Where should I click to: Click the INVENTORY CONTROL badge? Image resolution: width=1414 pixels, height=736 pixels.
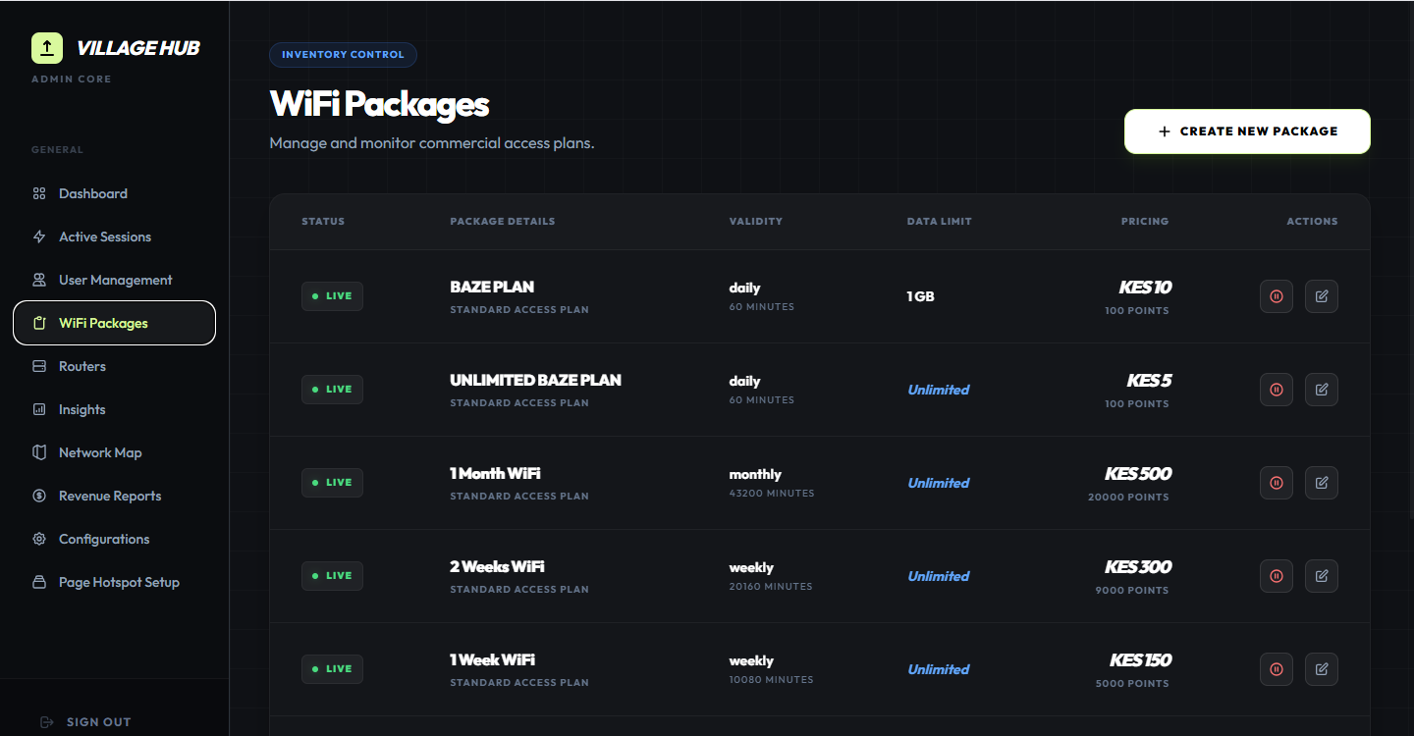(x=343, y=55)
